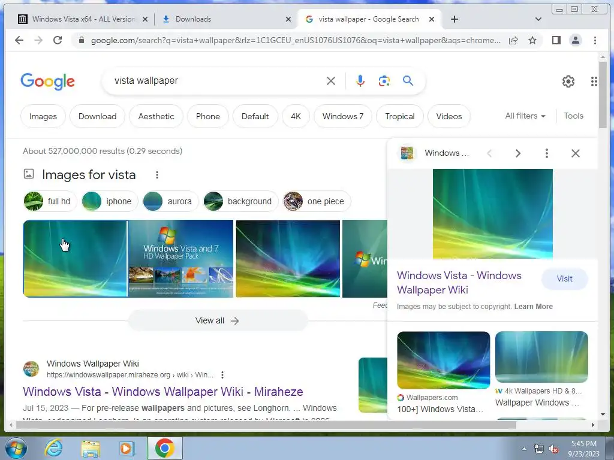The width and height of the screenshot is (614, 460).
Task: Click the Visit button in preview
Action: click(564, 279)
